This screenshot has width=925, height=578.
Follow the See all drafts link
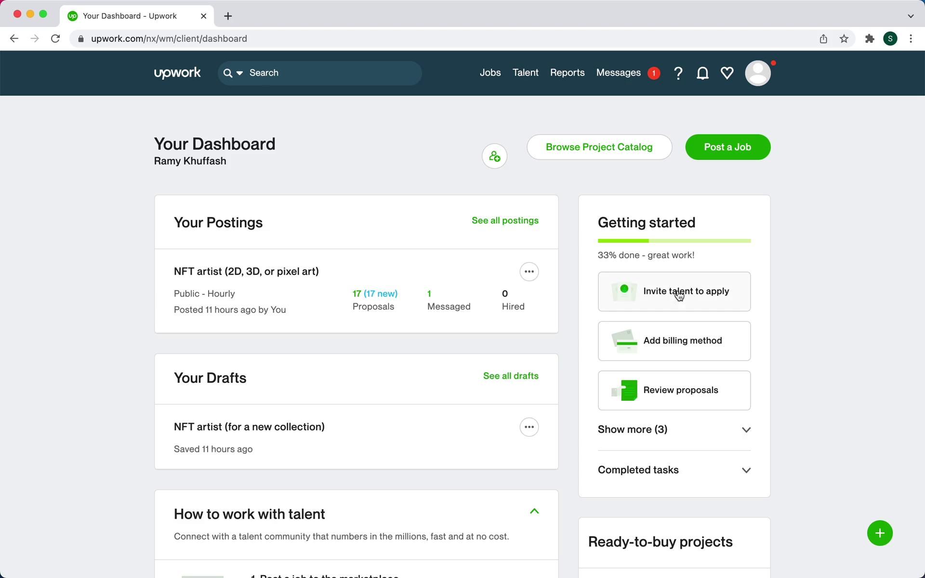click(x=511, y=376)
